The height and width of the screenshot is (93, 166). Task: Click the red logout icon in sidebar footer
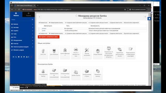tap(31, 57)
